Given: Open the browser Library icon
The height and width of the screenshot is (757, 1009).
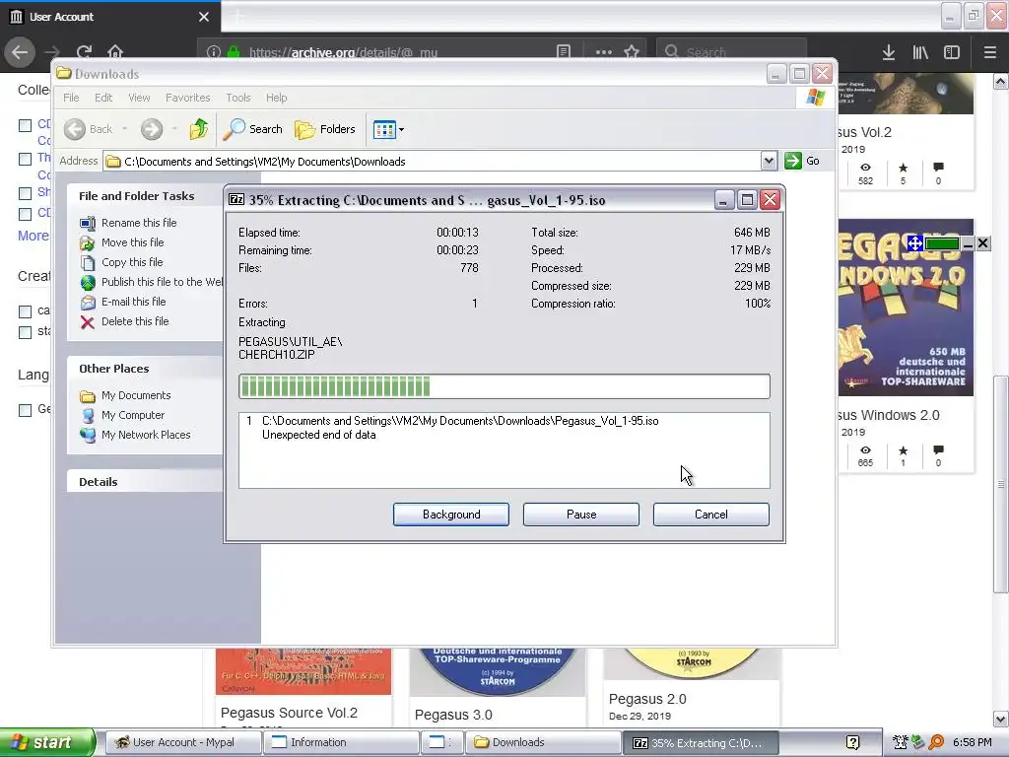Looking at the screenshot, I should [920, 52].
